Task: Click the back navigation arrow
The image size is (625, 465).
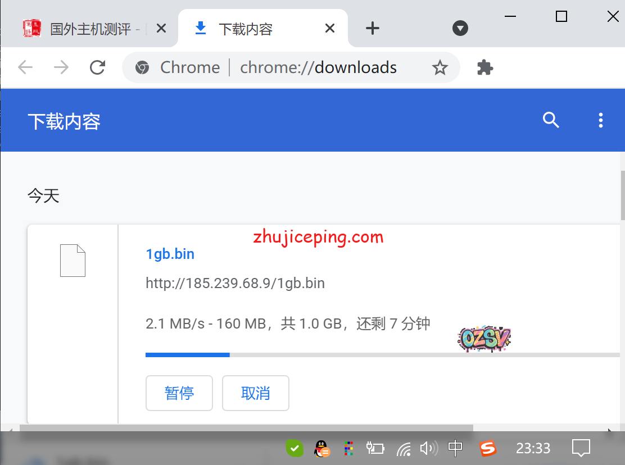Action: [25, 68]
